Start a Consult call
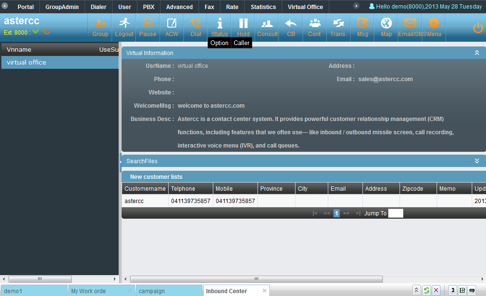Image resolution: width=486 pixels, height=296 pixels. 267,27
